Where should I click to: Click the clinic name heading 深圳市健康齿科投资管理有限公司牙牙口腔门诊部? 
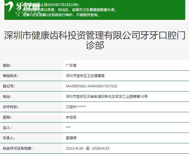95,40
